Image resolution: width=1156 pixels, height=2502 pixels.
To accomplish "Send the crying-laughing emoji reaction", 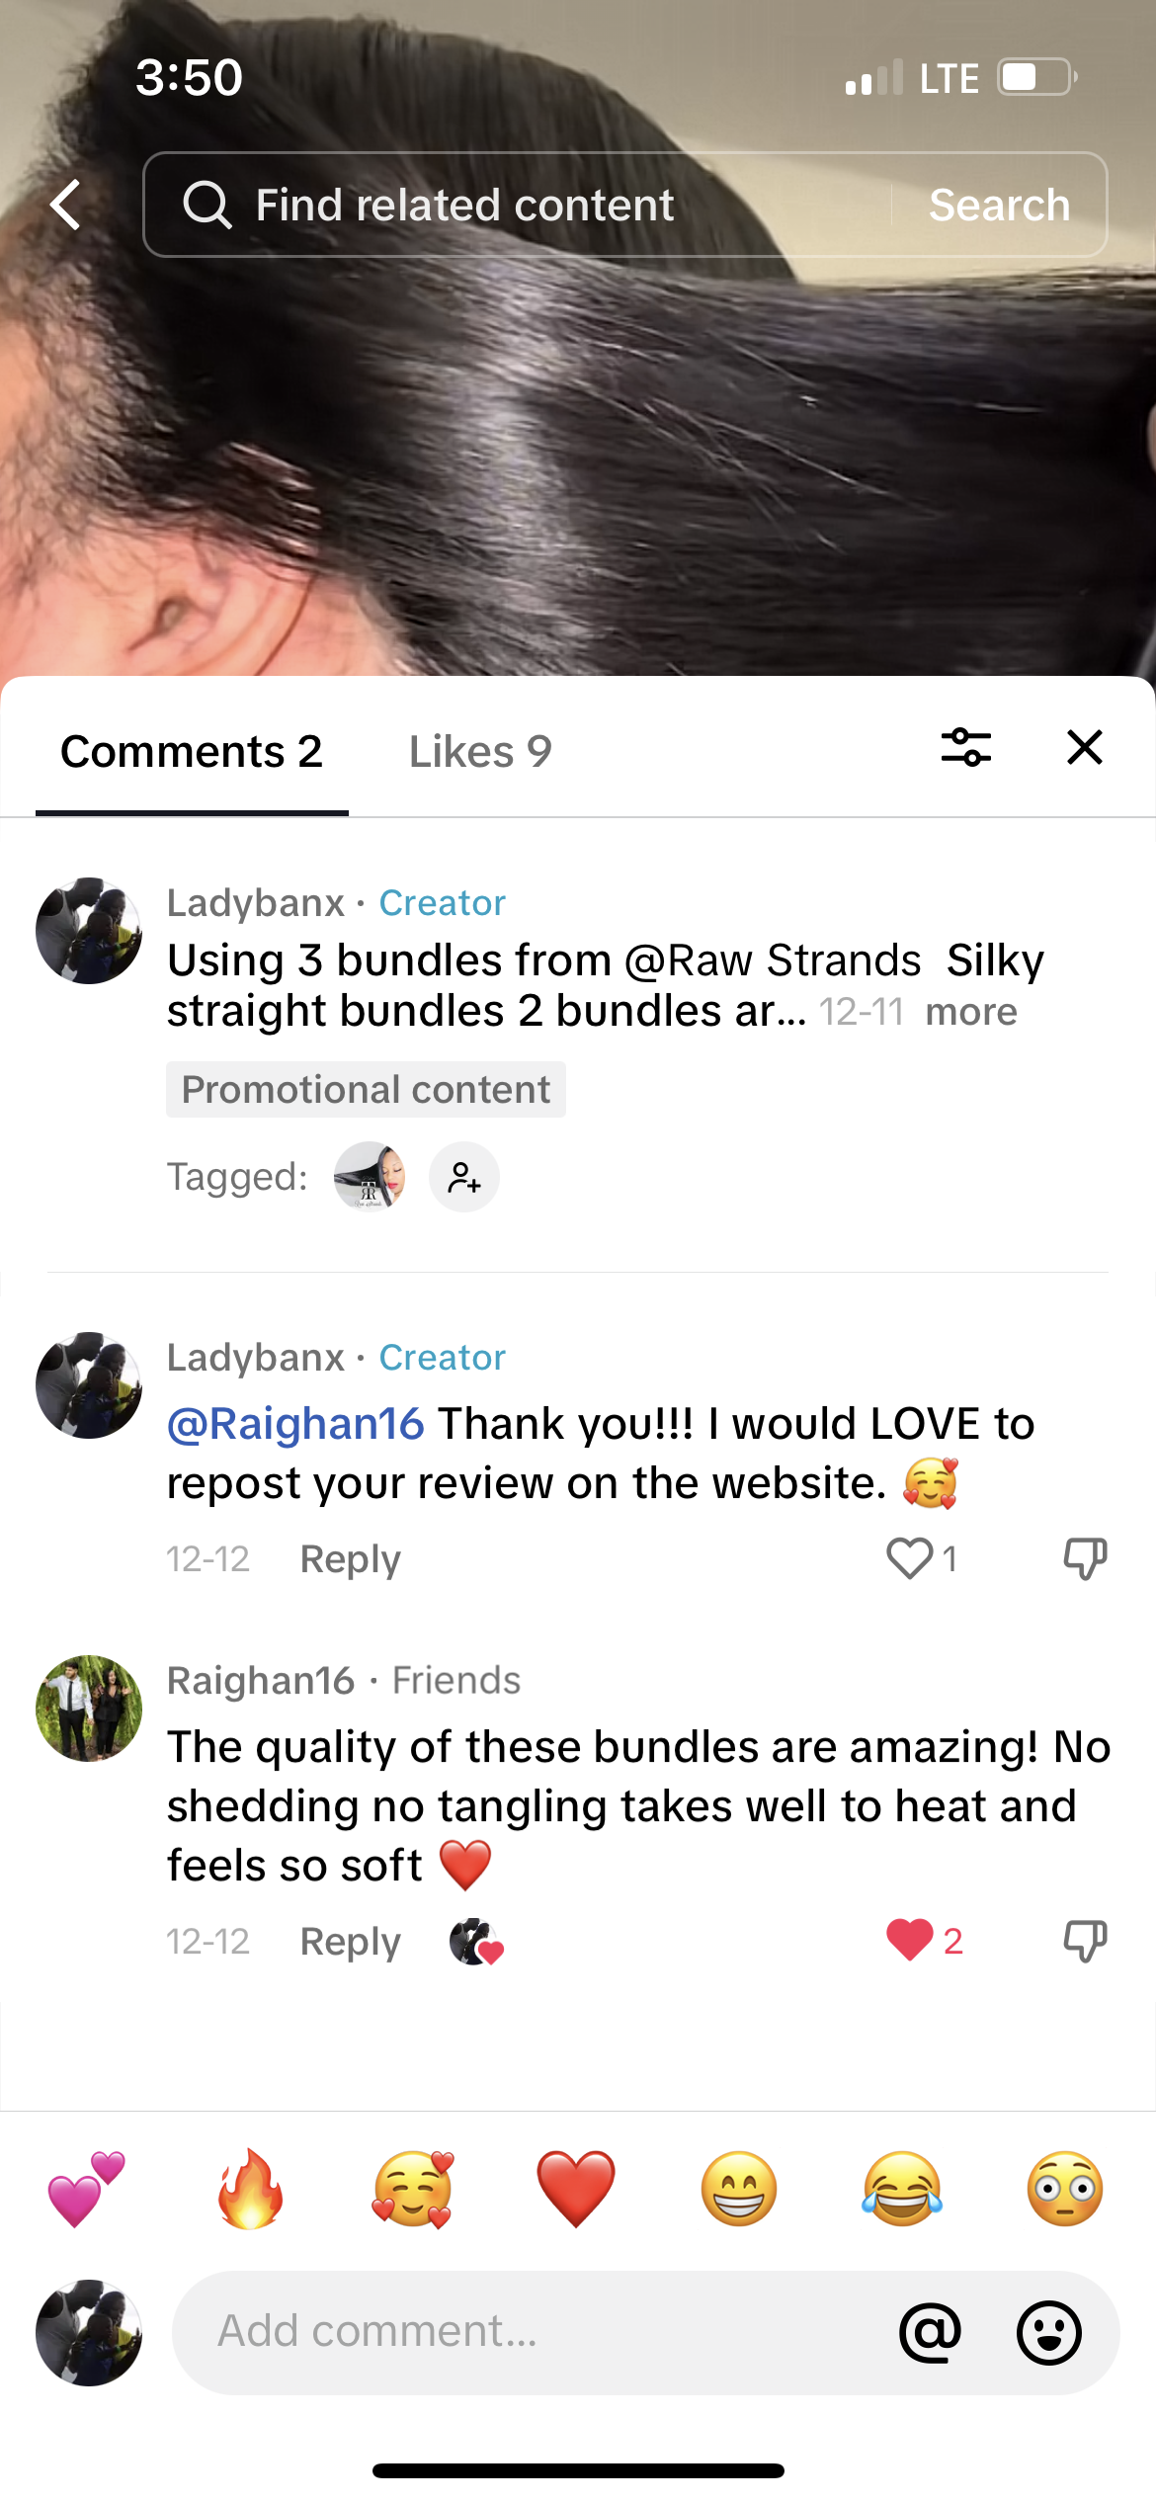I will pos(902,2189).
